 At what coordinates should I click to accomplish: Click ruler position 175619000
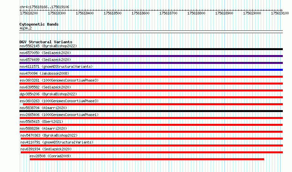pyautogui.click(x=252, y=13)
